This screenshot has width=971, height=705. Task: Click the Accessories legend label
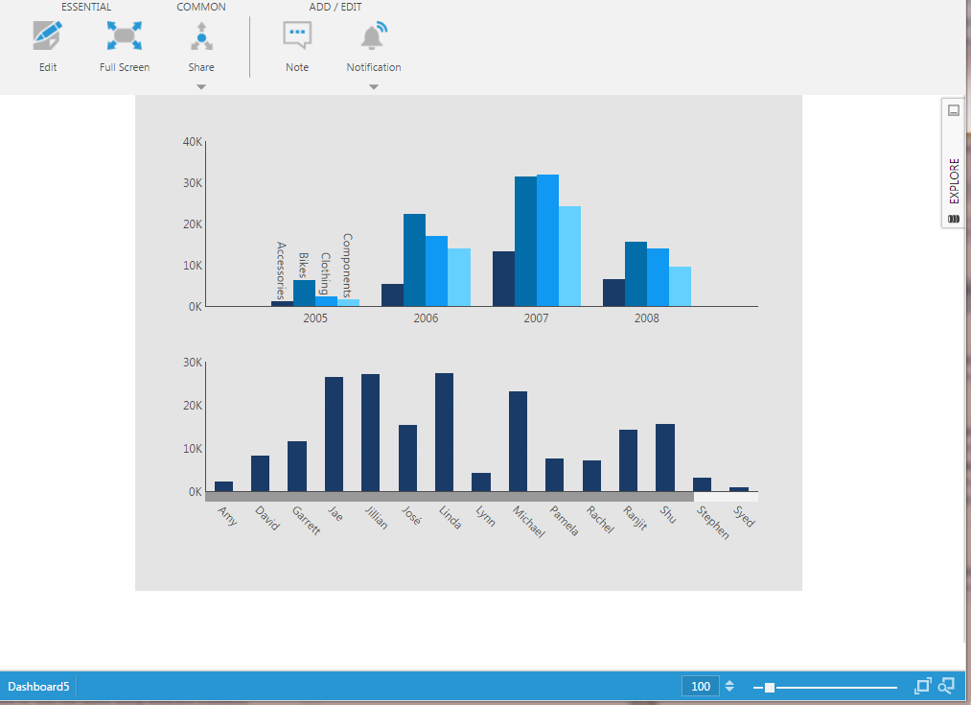tap(281, 270)
